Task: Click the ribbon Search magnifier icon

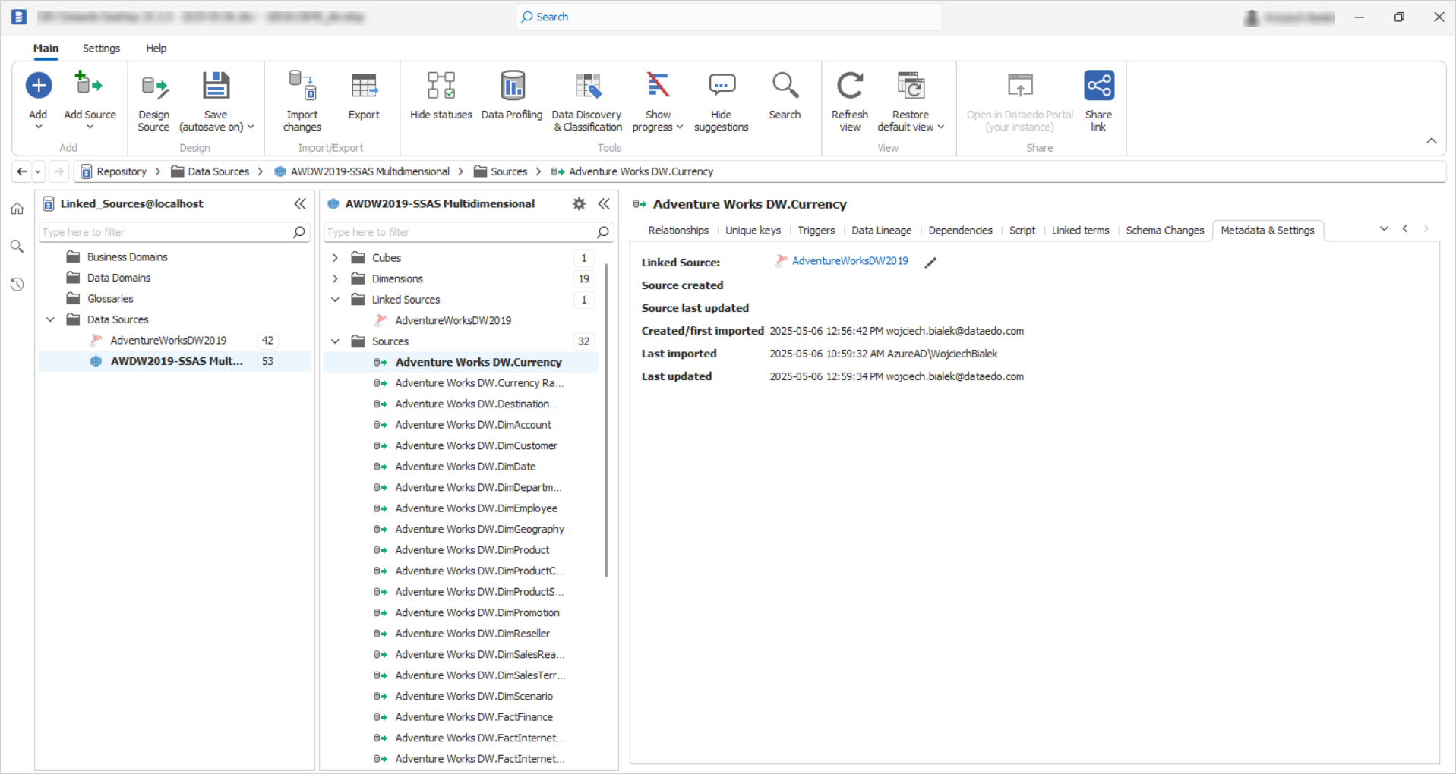Action: [x=785, y=86]
